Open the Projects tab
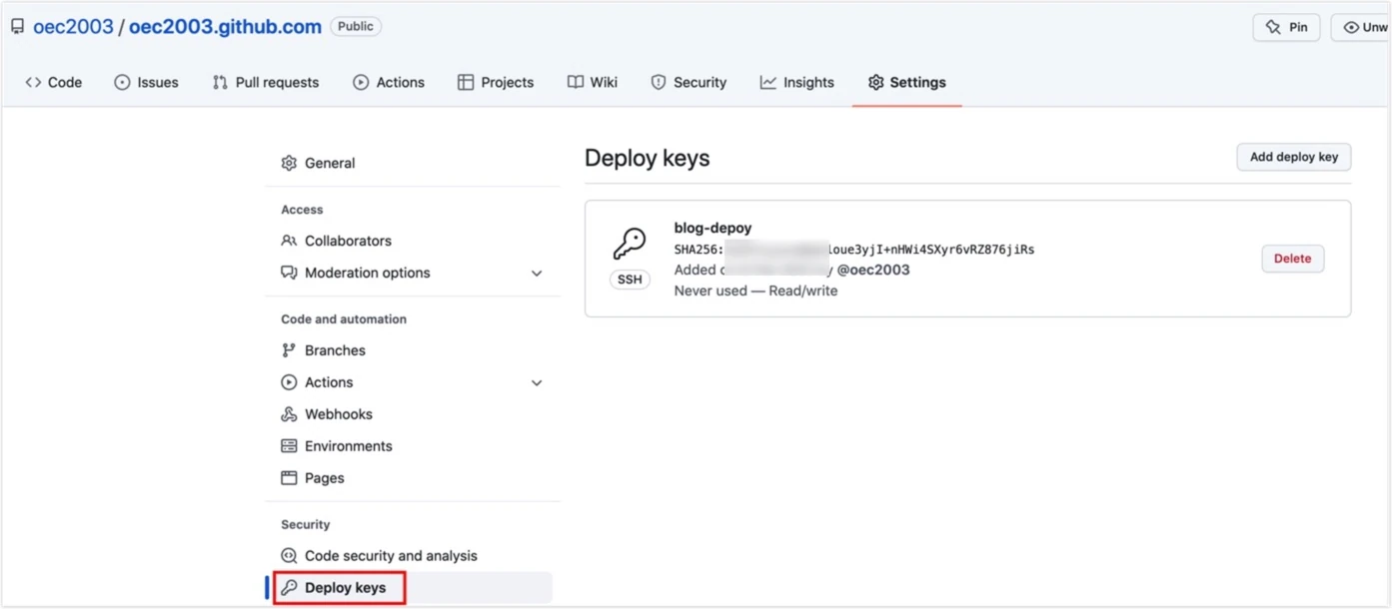Viewport: 1392px width, 609px height. [496, 83]
